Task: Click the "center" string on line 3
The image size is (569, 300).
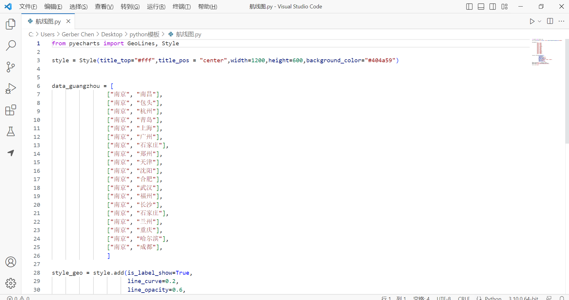Action: 213,60
